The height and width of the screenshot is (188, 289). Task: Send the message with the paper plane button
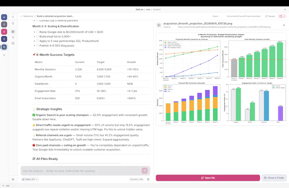click(145, 171)
